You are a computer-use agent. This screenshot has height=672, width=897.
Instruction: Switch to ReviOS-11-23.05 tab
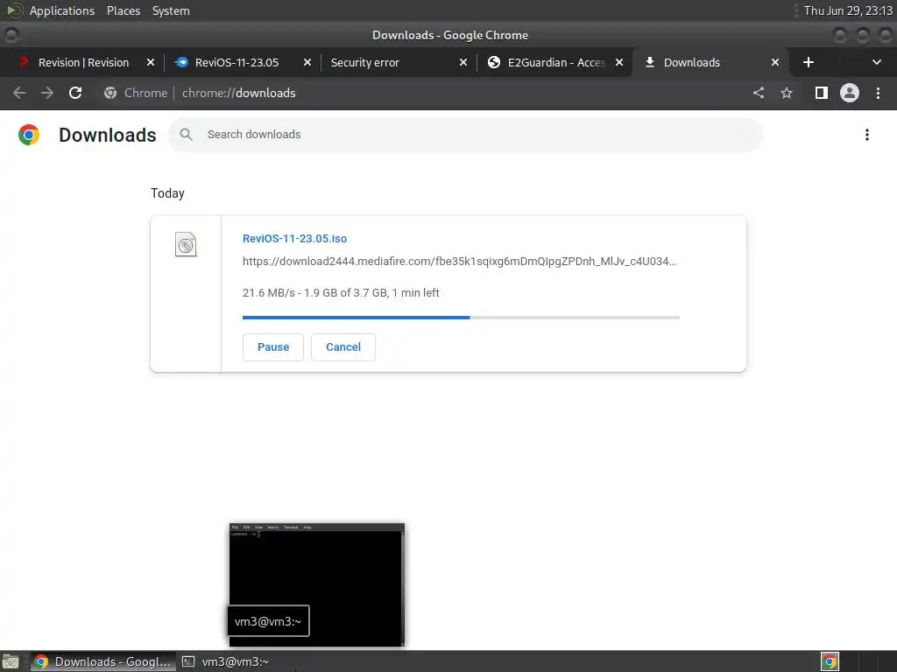[237, 62]
